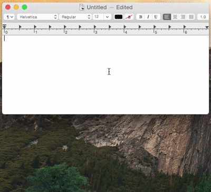Screen dimensions: 211x192
Task: Justify the text alignment
Action: tap(191, 17)
